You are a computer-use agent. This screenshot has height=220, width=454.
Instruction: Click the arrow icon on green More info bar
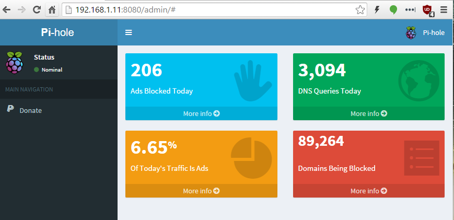point(384,113)
